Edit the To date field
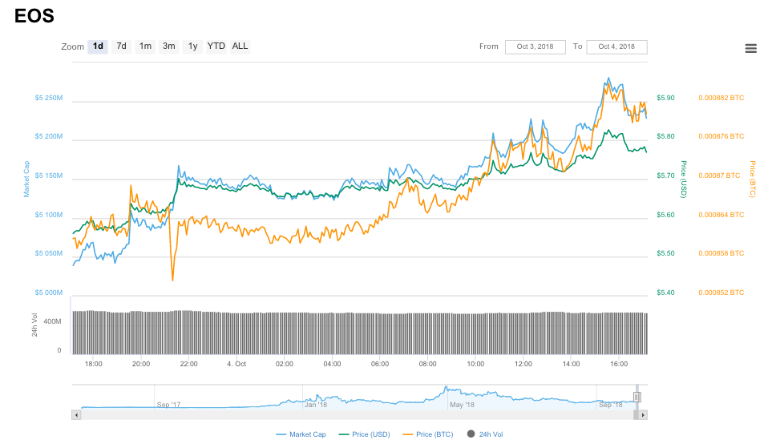 point(616,47)
